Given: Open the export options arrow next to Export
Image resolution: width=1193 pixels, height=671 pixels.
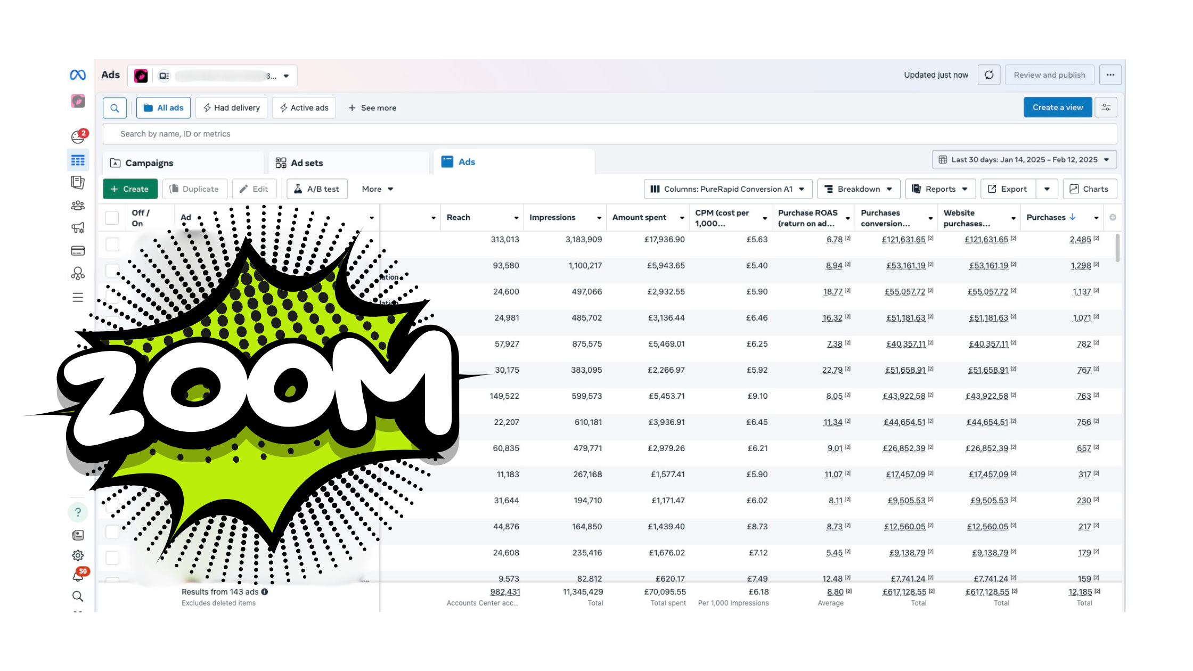Looking at the screenshot, I should (1047, 189).
